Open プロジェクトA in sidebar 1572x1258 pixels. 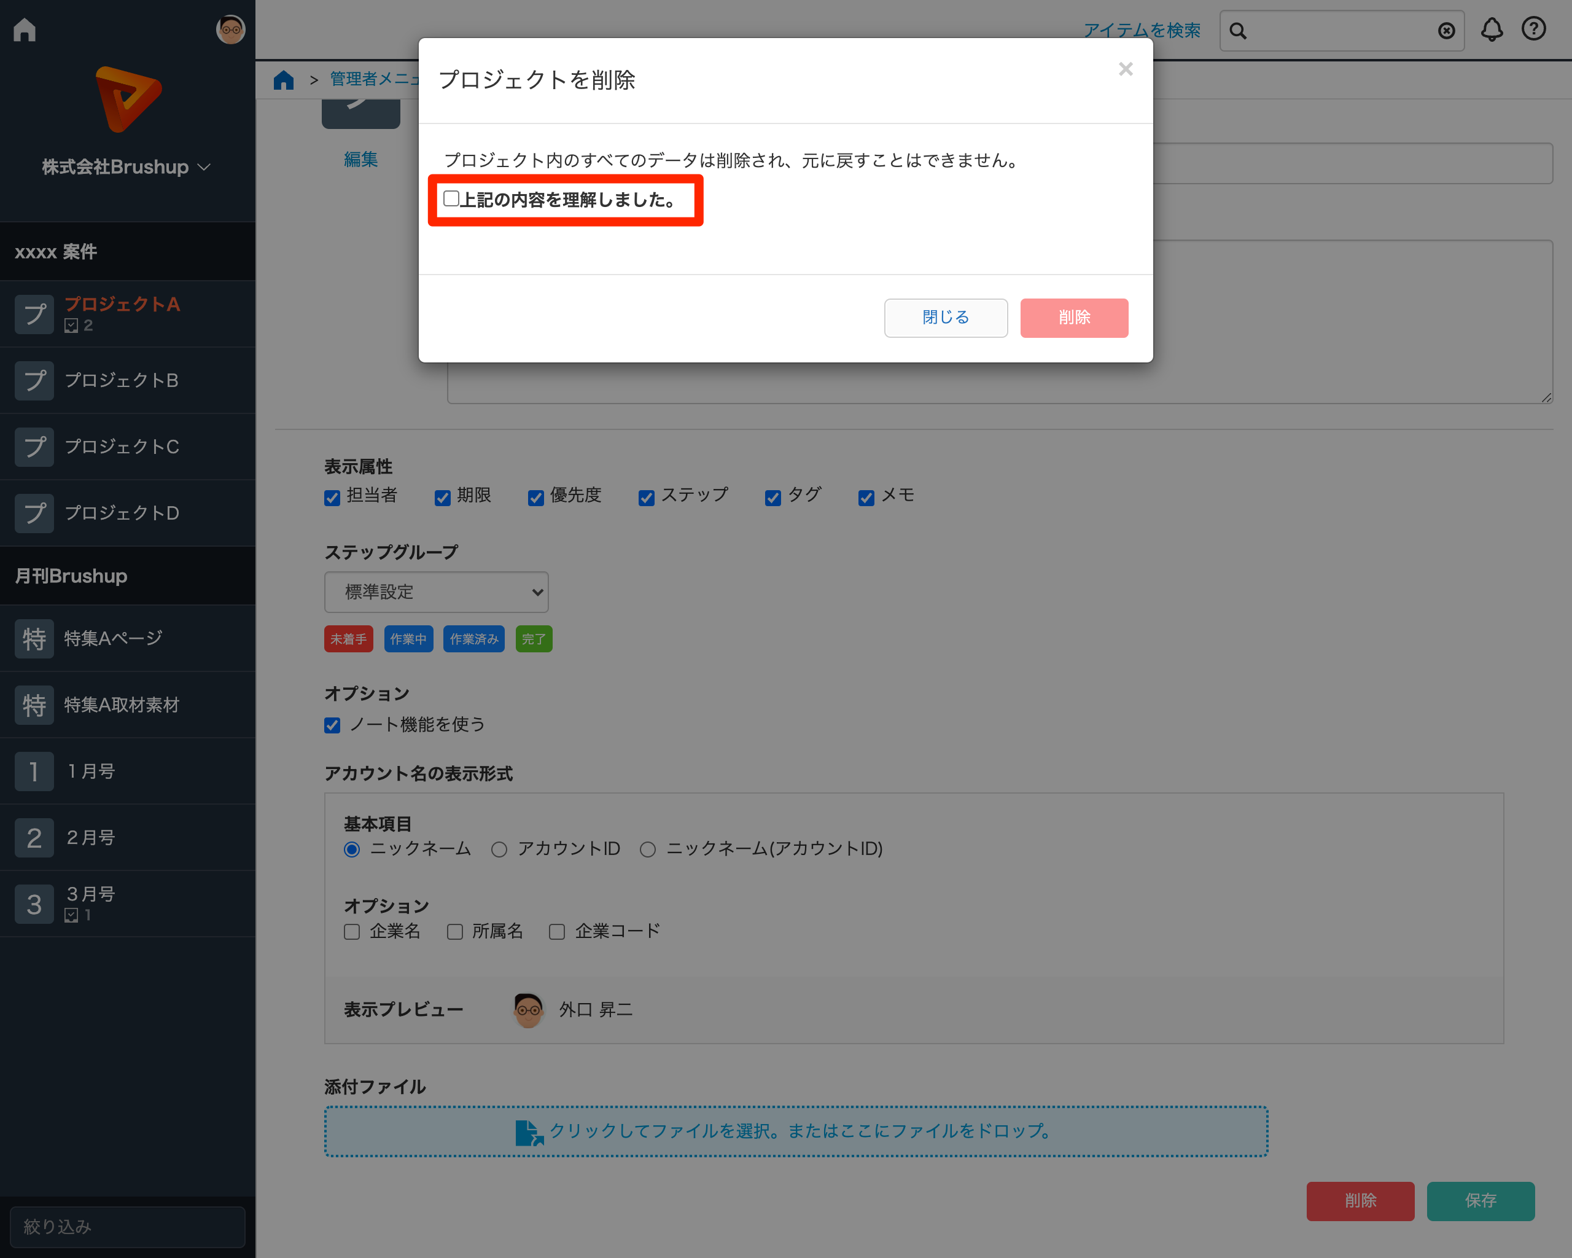tap(128, 314)
